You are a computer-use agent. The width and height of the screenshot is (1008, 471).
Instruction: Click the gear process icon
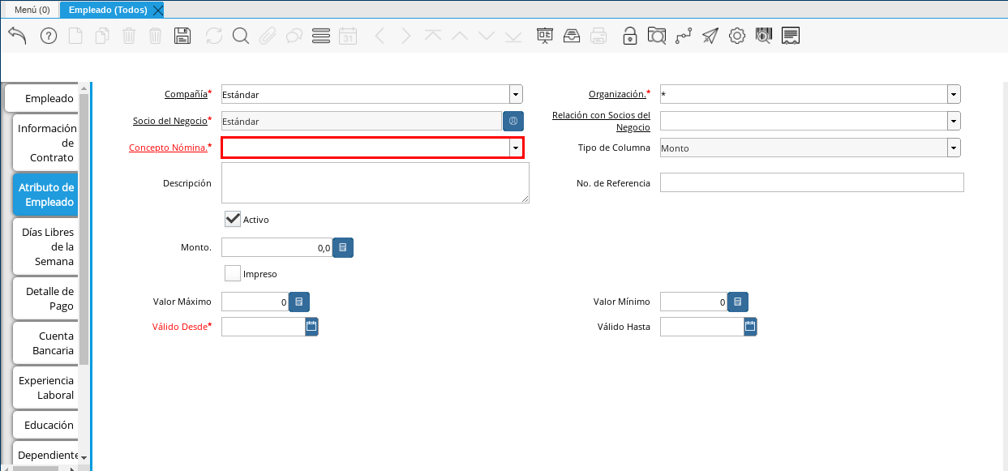[736, 36]
